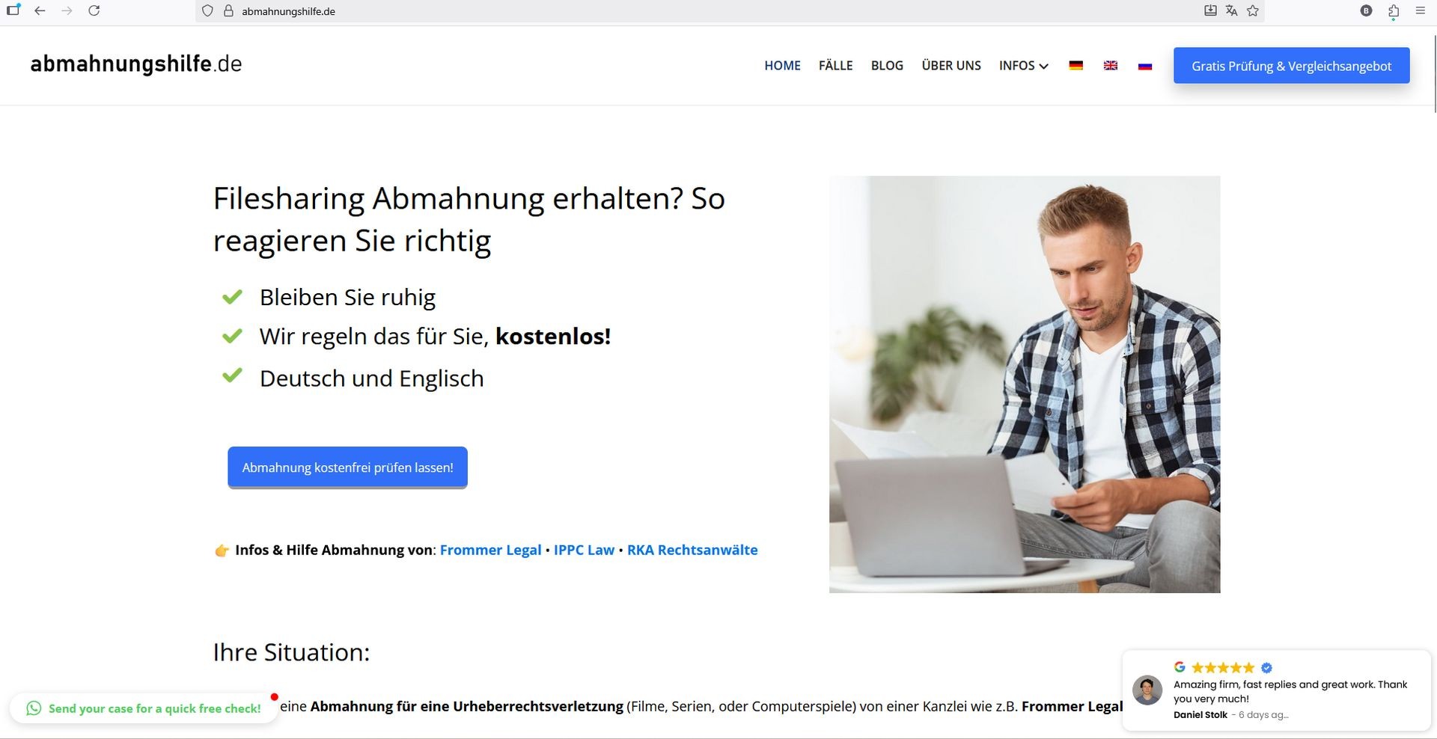This screenshot has height=739, width=1437.
Task: Open the browser hamburger menu
Action: pos(1421,10)
